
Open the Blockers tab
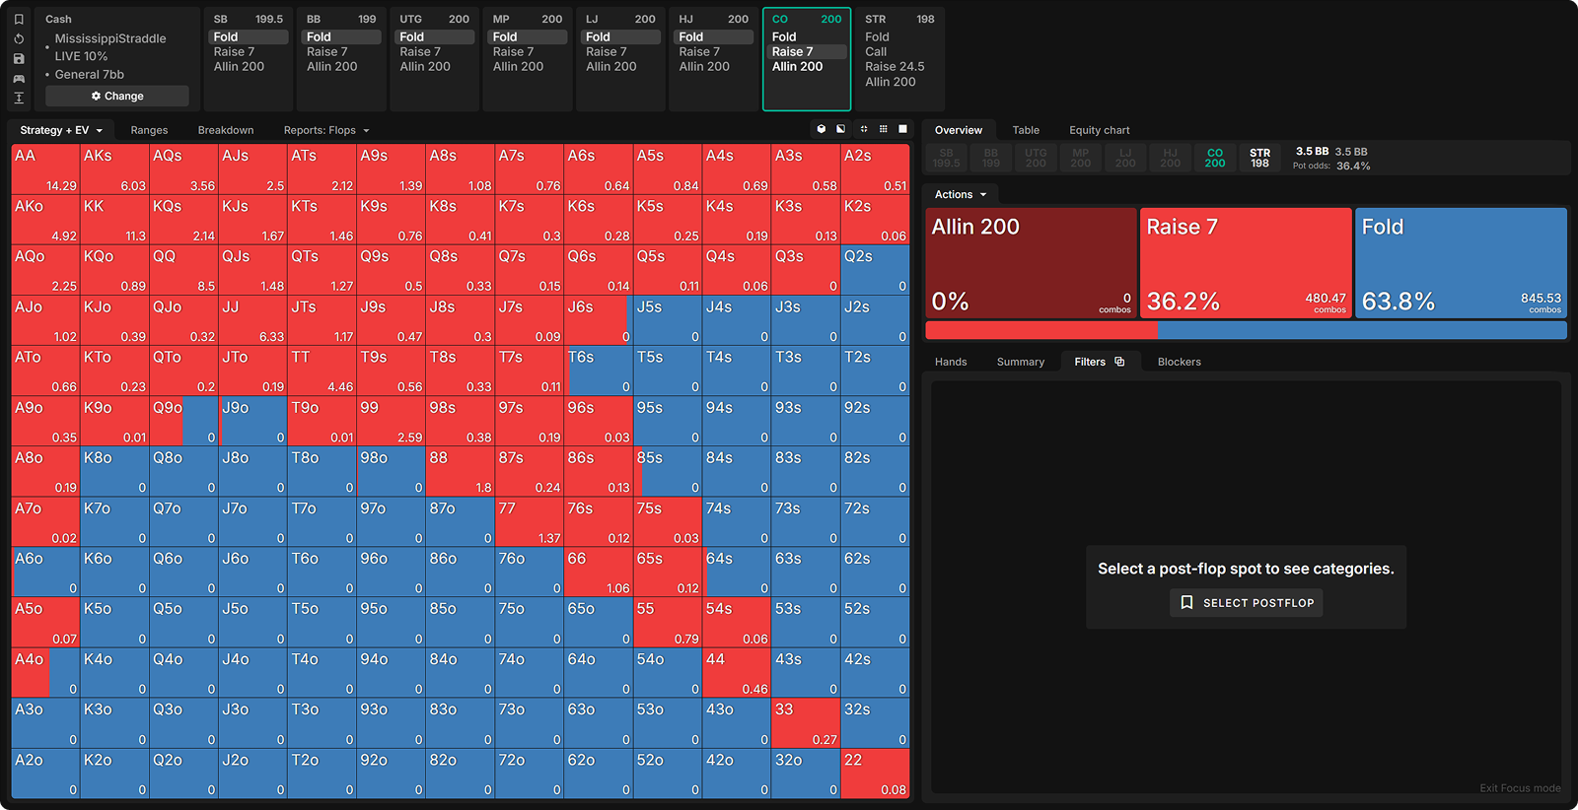(1179, 362)
